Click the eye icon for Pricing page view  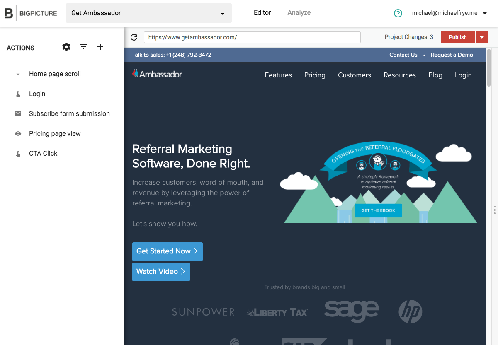pyautogui.click(x=18, y=133)
